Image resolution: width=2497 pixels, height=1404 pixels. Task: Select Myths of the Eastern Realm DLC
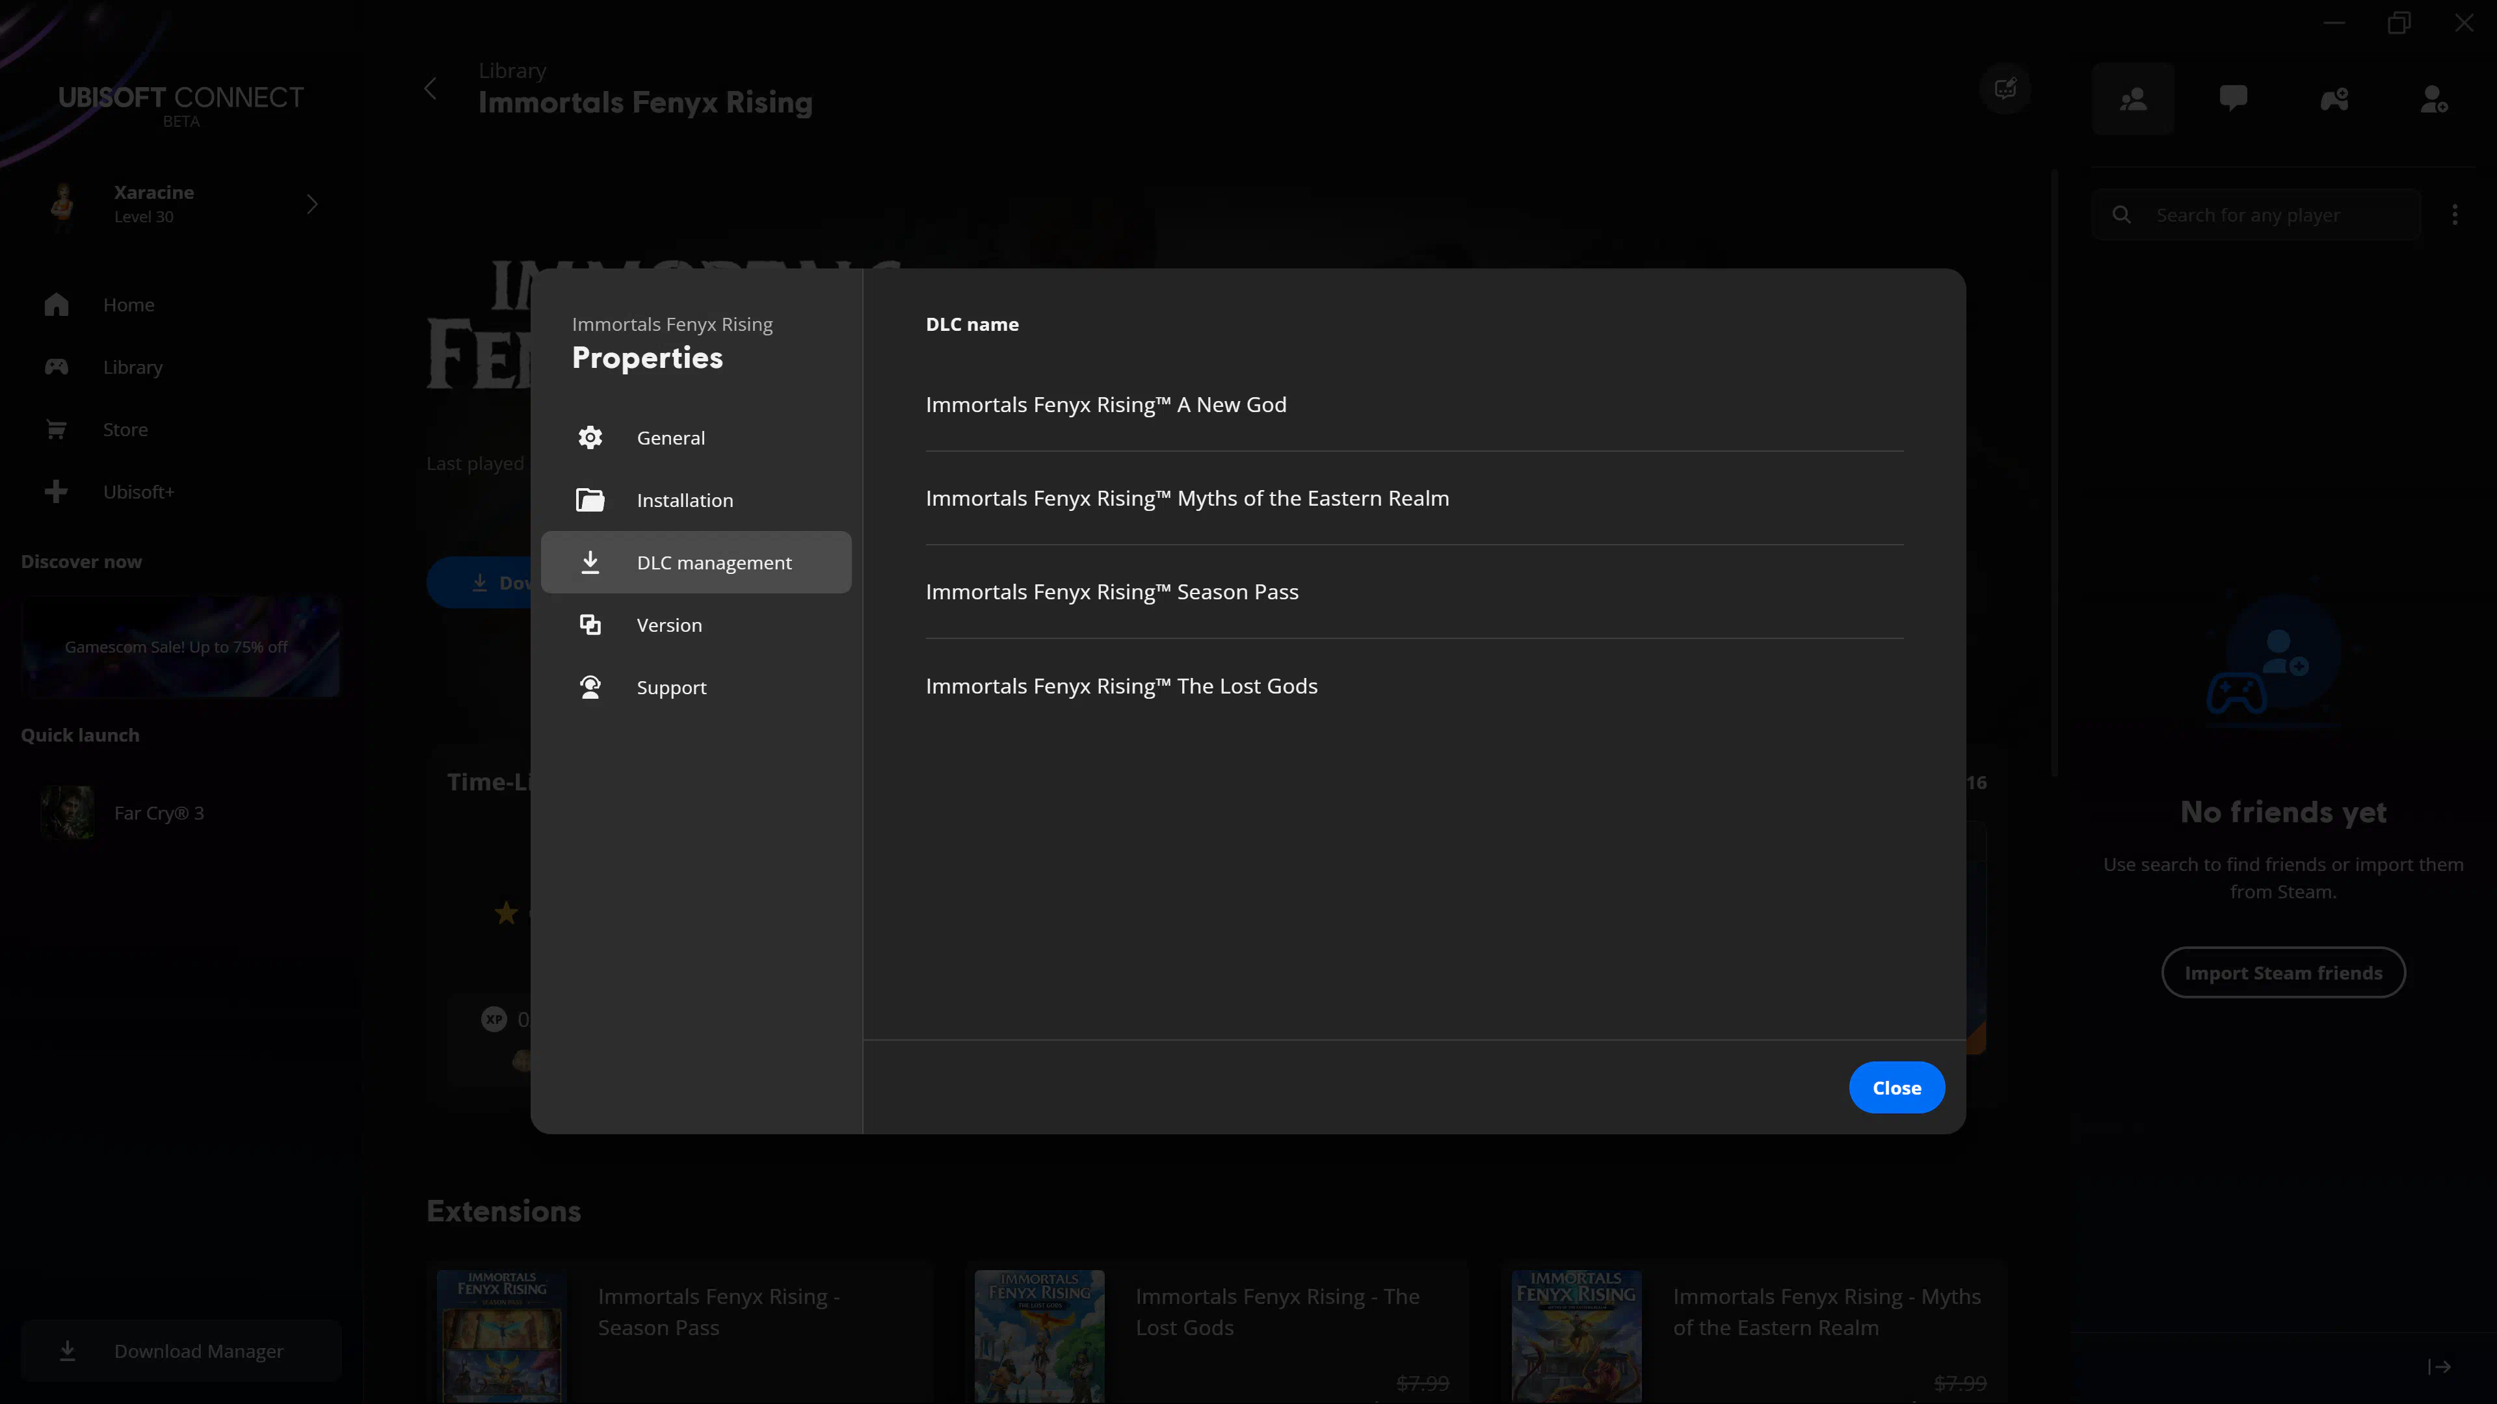pyautogui.click(x=1187, y=498)
